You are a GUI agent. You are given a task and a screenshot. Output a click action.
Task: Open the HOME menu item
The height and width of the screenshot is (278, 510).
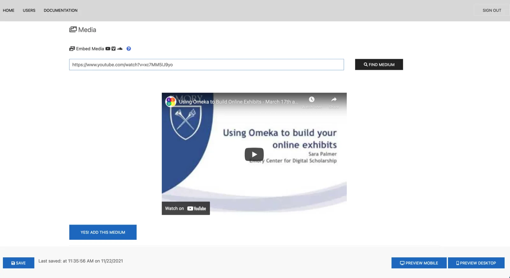click(x=9, y=11)
